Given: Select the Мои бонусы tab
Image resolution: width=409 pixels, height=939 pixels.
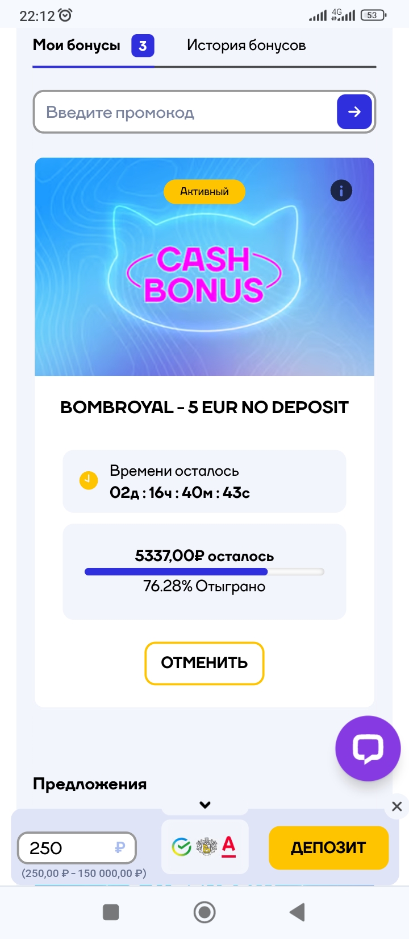Looking at the screenshot, I should (x=77, y=46).
